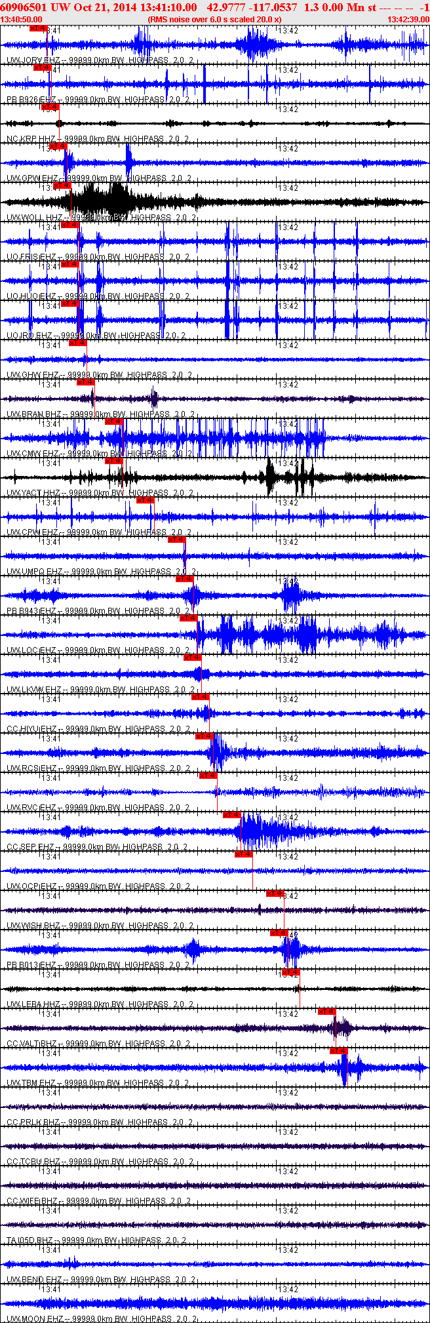This screenshot has width=430, height=1323.
Task: Select the origin time 13:41:10.00 in header
Action: 168,7
